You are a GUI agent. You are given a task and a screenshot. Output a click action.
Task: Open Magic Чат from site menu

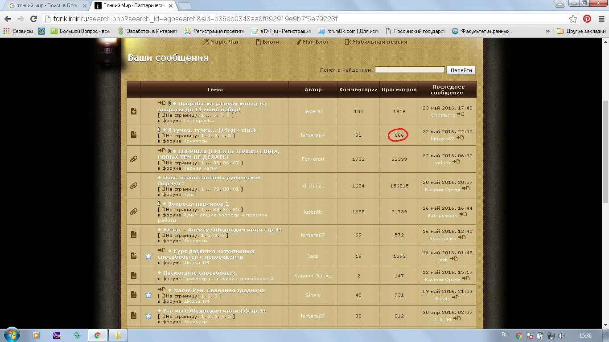[221, 42]
